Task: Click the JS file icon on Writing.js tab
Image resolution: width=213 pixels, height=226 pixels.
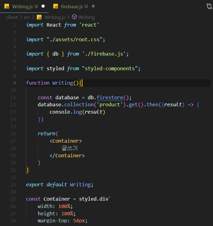Action: pyautogui.click(x=7, y=6)
